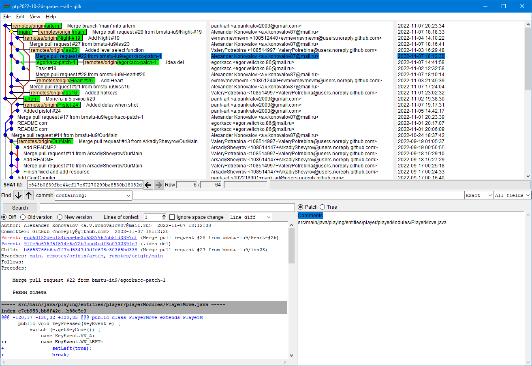Click the left back-navigation arrow
Screen dimensions: 532x366
pyautogui.click(x=148, y=184)
